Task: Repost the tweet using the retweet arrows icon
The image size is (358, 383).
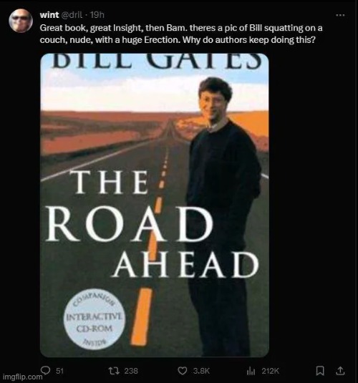Action: pyautogui.click(x=114, y=371)
